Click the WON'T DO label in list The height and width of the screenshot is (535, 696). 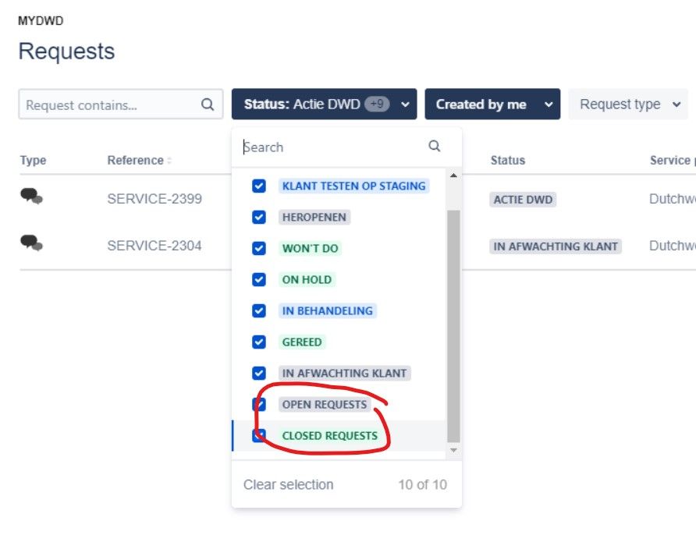(311, 249)
